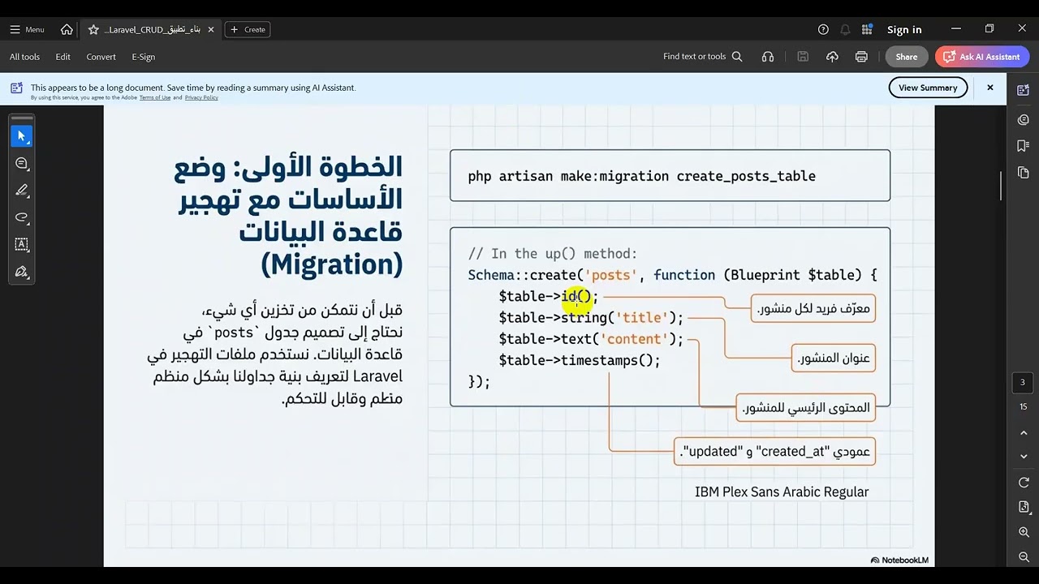Minimize the Acrobat window
This screenshot has width=1039, height=584.
(956, 29)
